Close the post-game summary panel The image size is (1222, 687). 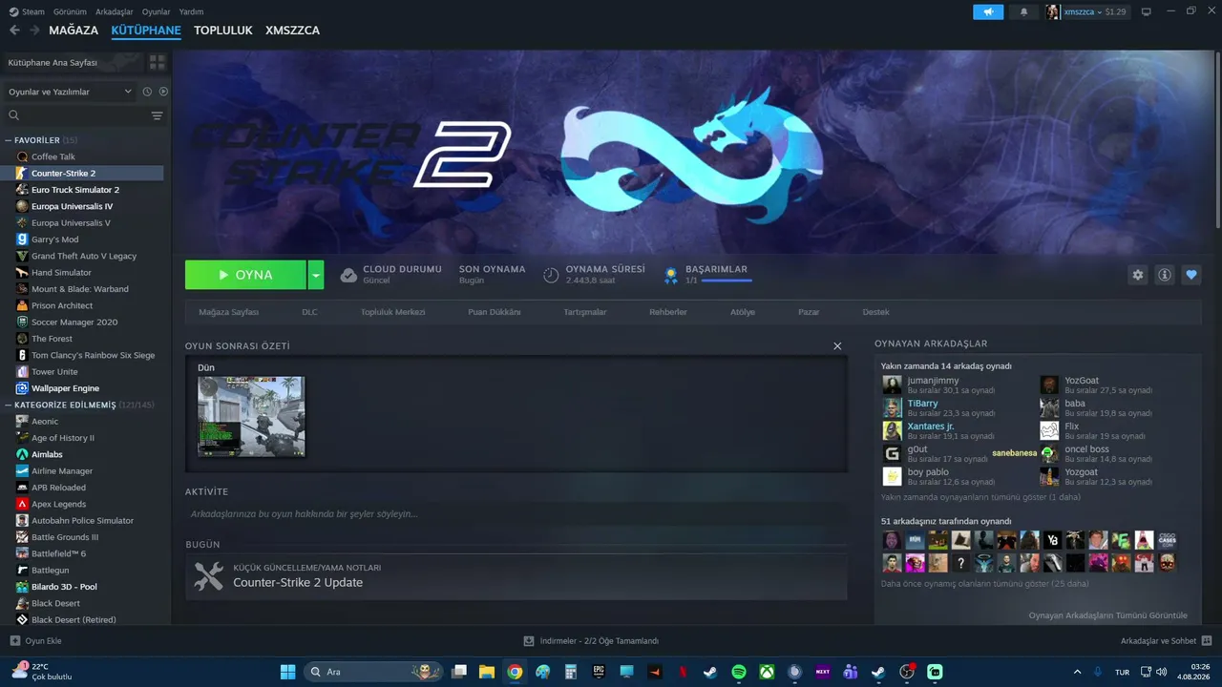pos(837,346)
